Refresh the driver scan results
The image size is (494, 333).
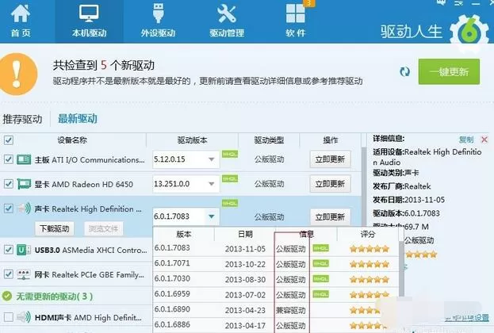click(x=405, y=71)
